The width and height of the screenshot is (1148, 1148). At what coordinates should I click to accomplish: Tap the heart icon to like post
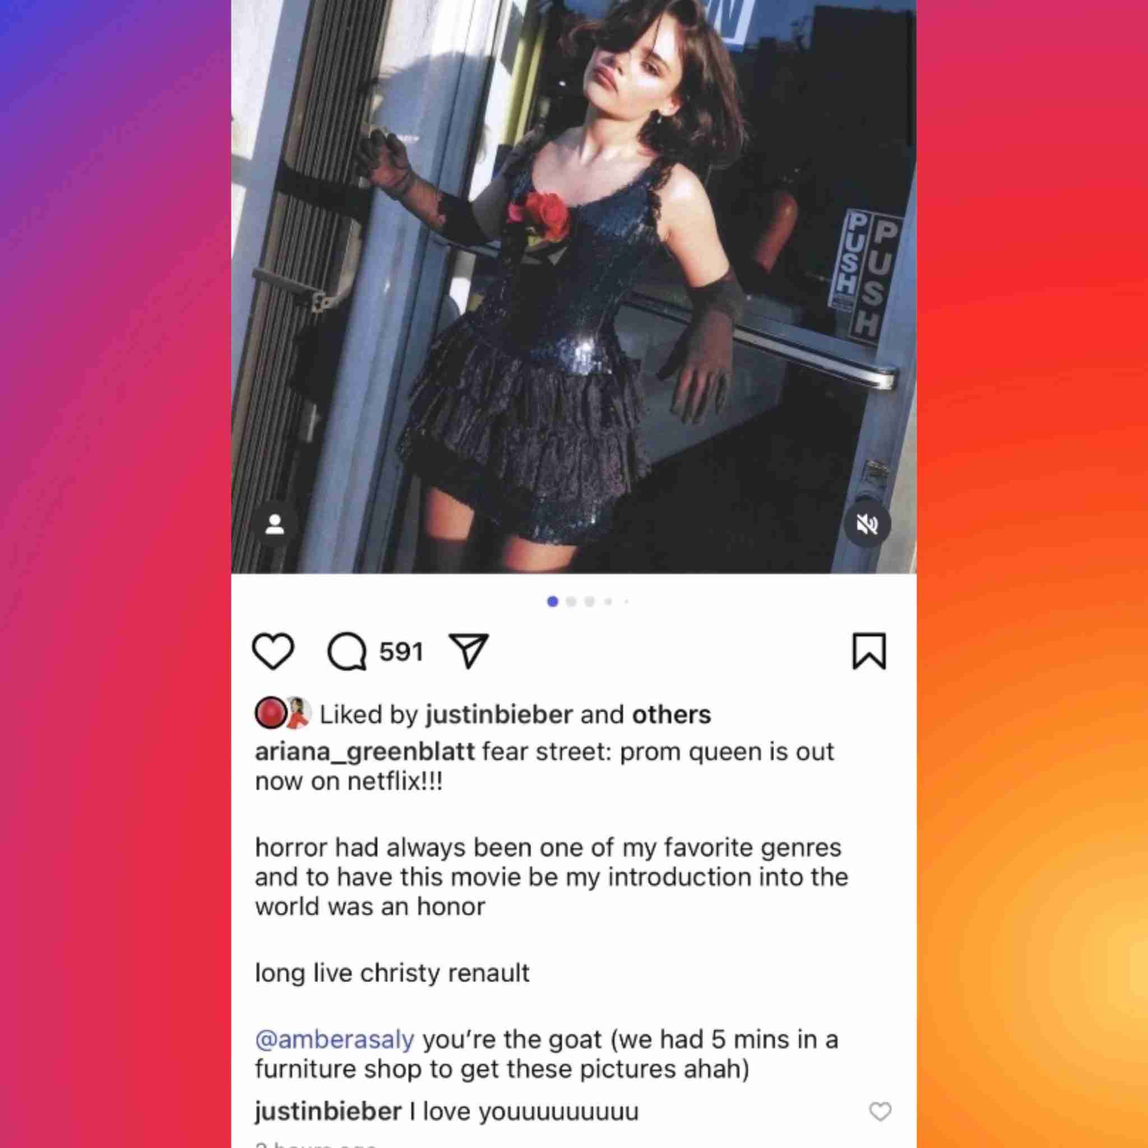click(x=274, y=651)
